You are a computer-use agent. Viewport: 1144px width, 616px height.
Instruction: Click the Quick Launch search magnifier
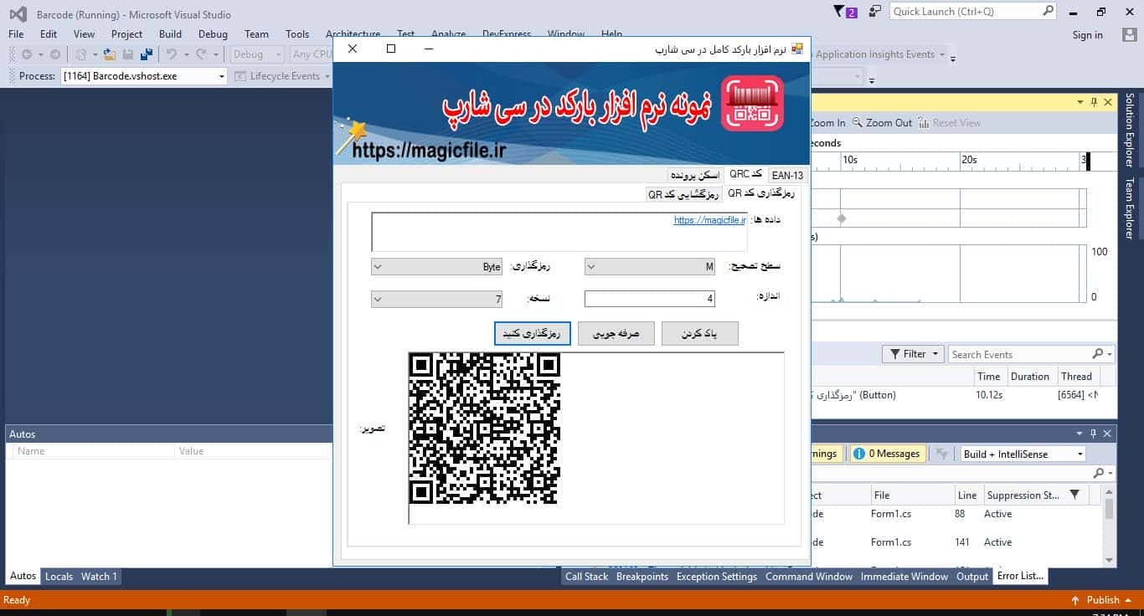[1048, 11]
